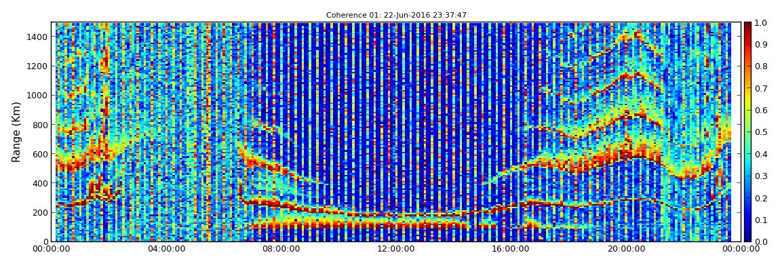Click the colorbar 0.4 tick label
Image resolution: width=780 pixels, height=276 pixels.
pos(760,154)
